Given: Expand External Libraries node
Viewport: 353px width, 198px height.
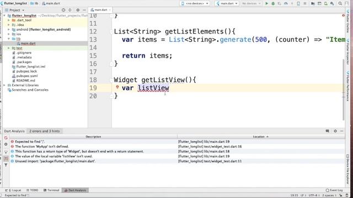Looking at the screenshot, I should (4, 85).
